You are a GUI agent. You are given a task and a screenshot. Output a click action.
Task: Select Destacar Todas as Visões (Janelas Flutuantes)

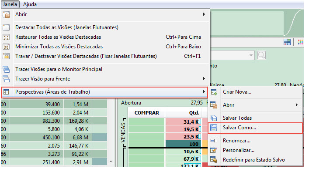point(67,27)
